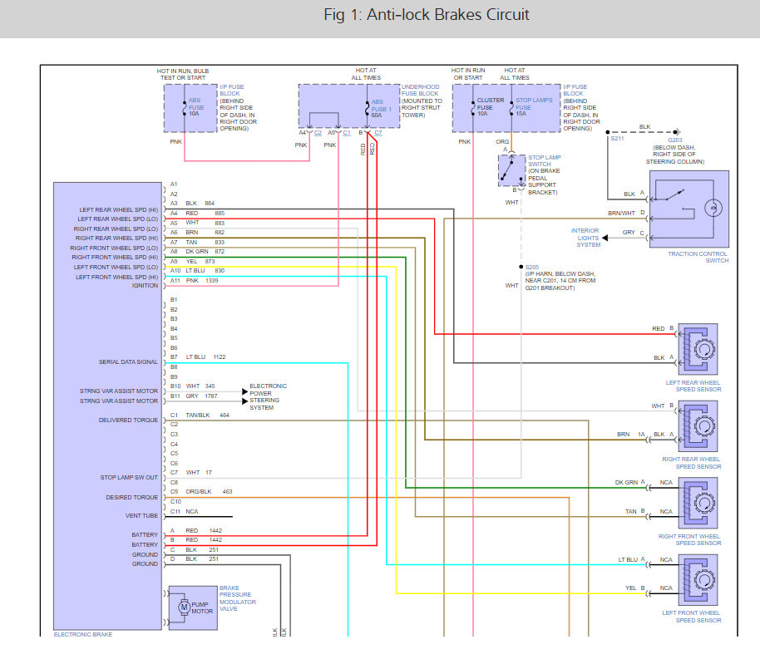
Task: Click the 'IGNITION' pin label
Action: [145, 286]
